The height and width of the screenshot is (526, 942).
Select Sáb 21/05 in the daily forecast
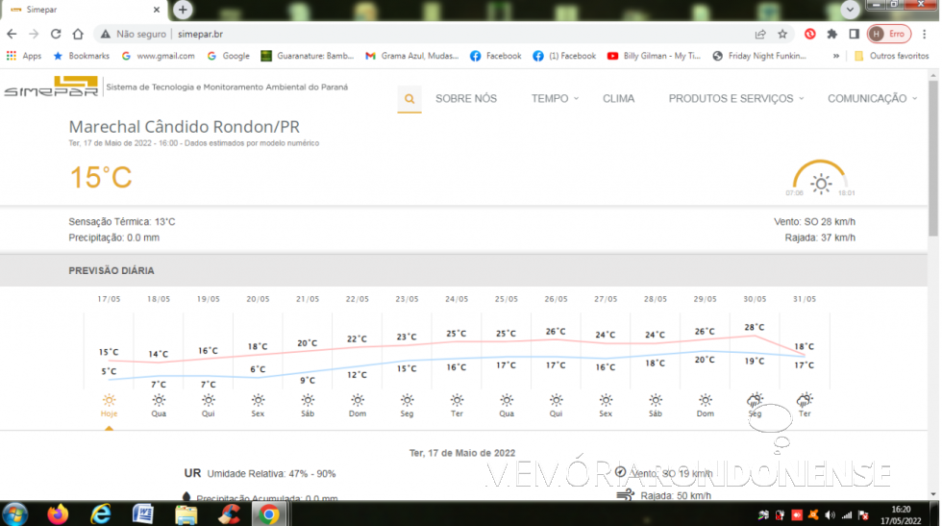pos(307,404)
